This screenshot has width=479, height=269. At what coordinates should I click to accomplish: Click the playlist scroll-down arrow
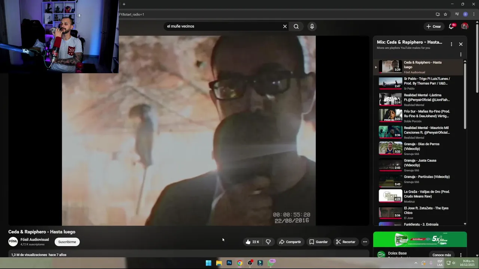pos(465,224)
